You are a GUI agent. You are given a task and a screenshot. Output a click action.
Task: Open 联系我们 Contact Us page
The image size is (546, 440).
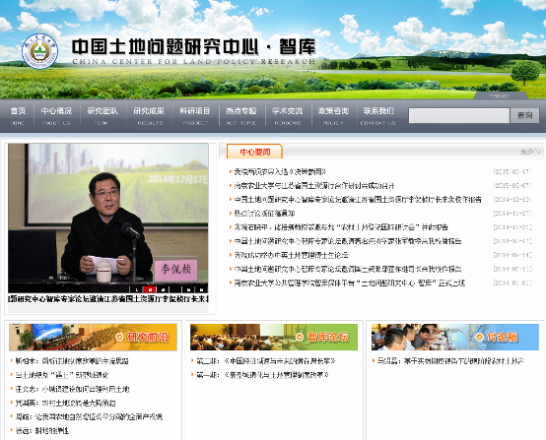tap(378, 115)
